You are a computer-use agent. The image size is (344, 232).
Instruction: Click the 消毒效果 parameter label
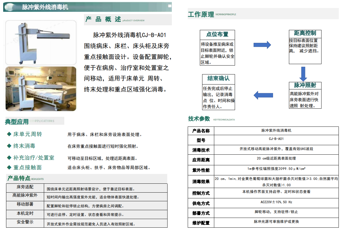pos(201,182)
